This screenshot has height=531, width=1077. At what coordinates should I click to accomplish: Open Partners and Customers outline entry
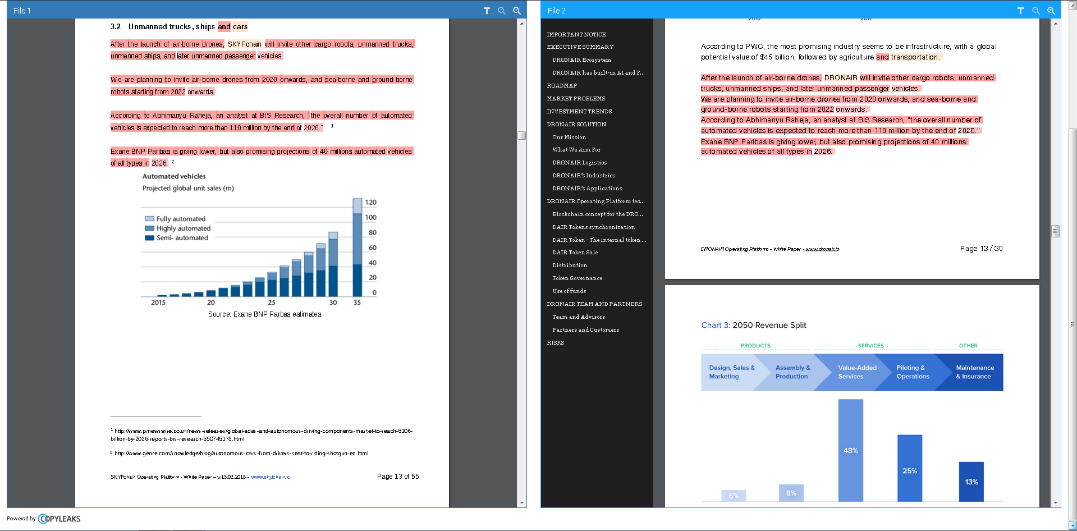click(586, 330)
